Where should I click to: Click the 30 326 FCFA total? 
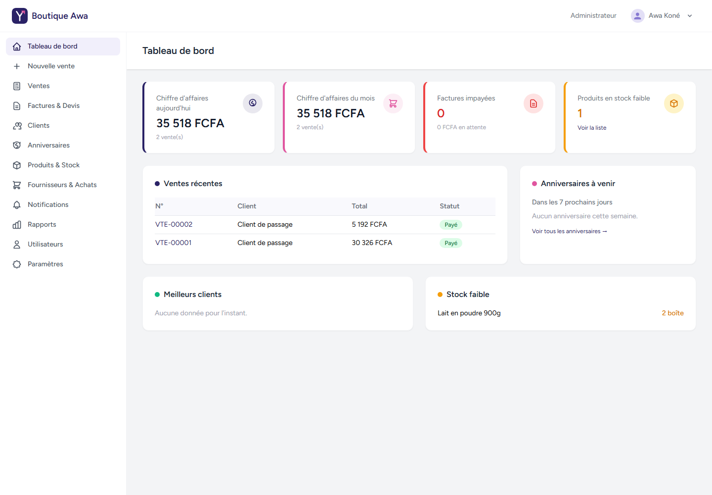(372, 243)
